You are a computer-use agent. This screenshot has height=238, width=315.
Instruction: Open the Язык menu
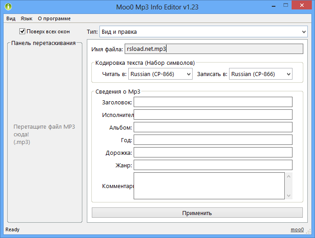[x=27, y=18]
